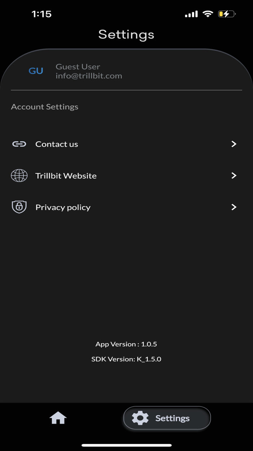Tap the battery charging indicator
The image size is (253, 451).
[226, 14]
